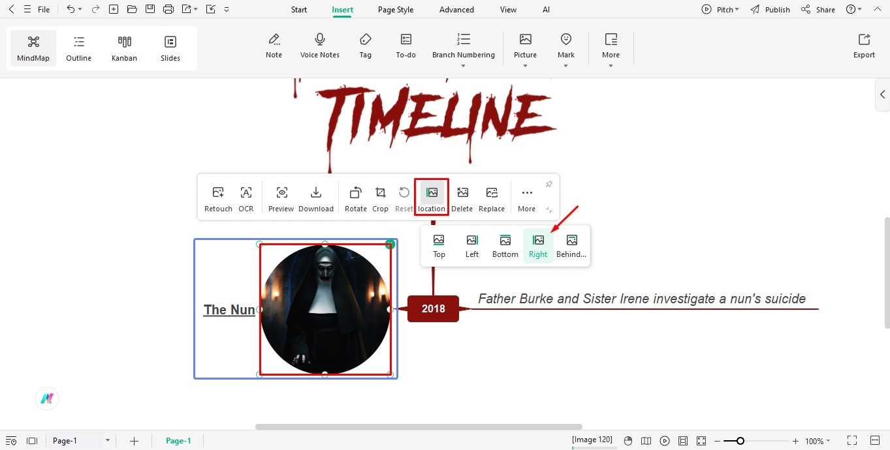Preview the selected image
This screenshot has width=890, height=450.
point(281,199)
